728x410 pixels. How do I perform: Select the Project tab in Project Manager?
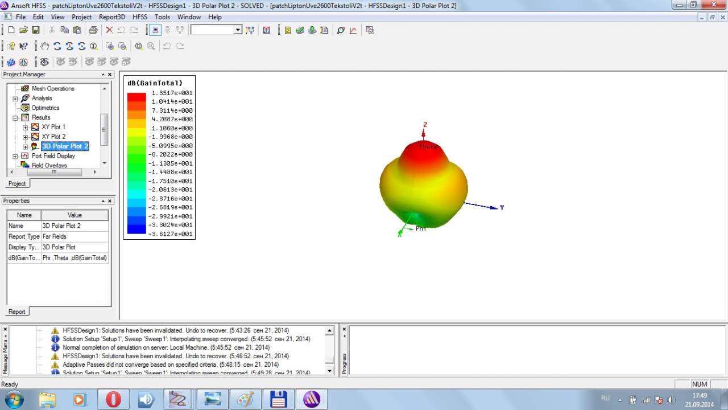tap(17, 183)
